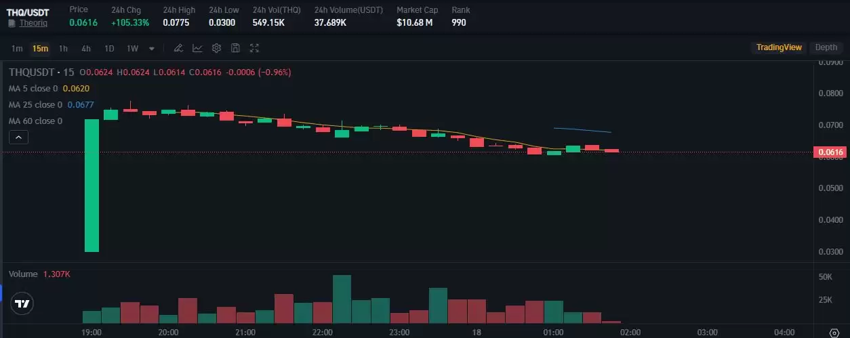Switch to the Depth chart tab
Image resolution: width=850 pixels, height=338 pixels.
point(826,47)
